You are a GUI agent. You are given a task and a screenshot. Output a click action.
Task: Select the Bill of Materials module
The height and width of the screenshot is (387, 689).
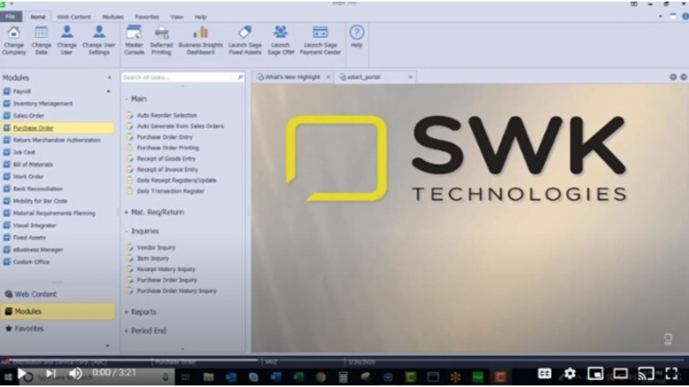[x=33, y=165]
